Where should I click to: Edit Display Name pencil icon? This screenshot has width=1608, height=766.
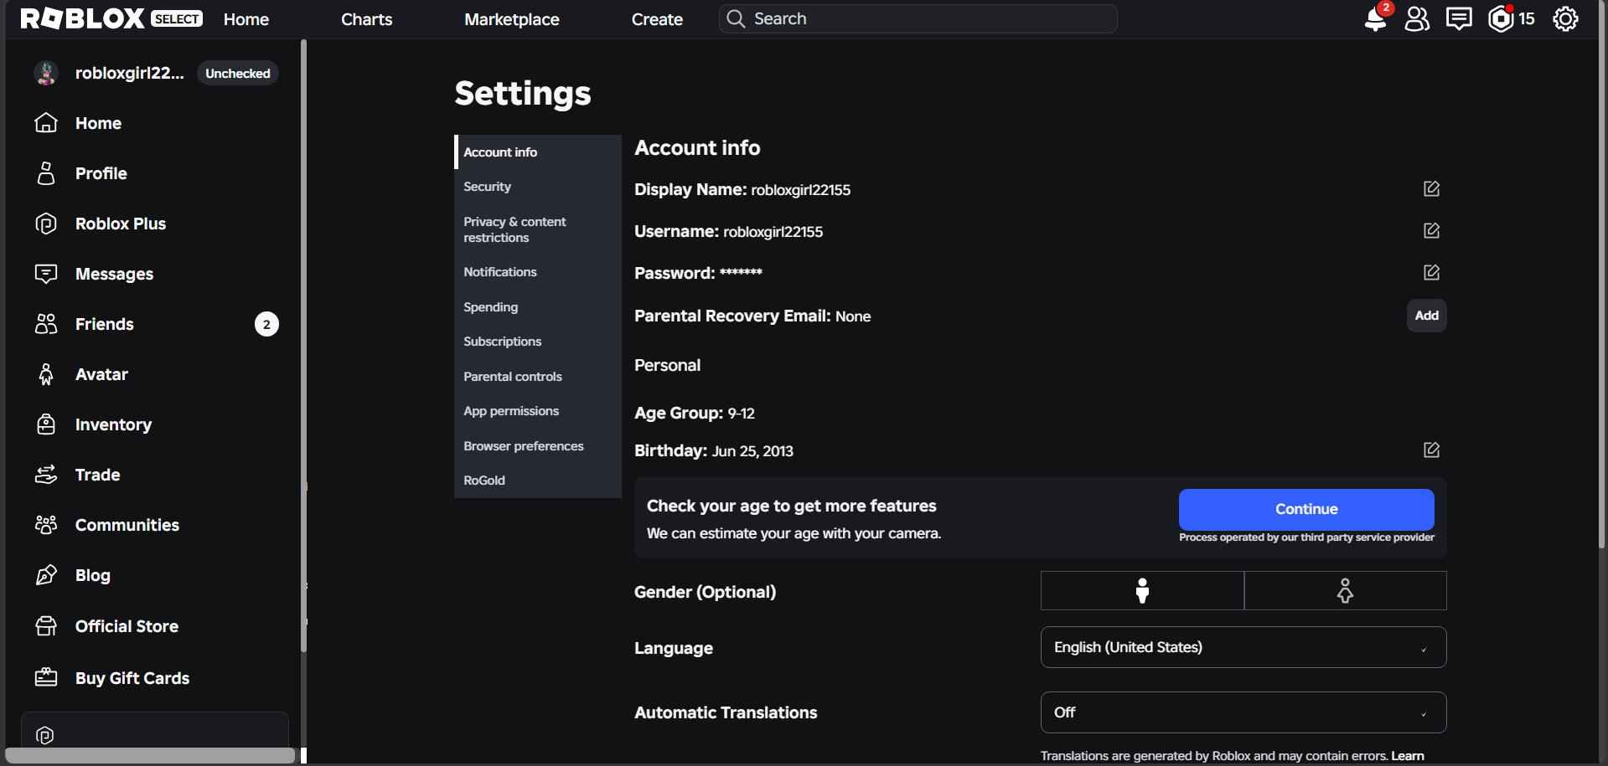click(x=1431, y=189)
